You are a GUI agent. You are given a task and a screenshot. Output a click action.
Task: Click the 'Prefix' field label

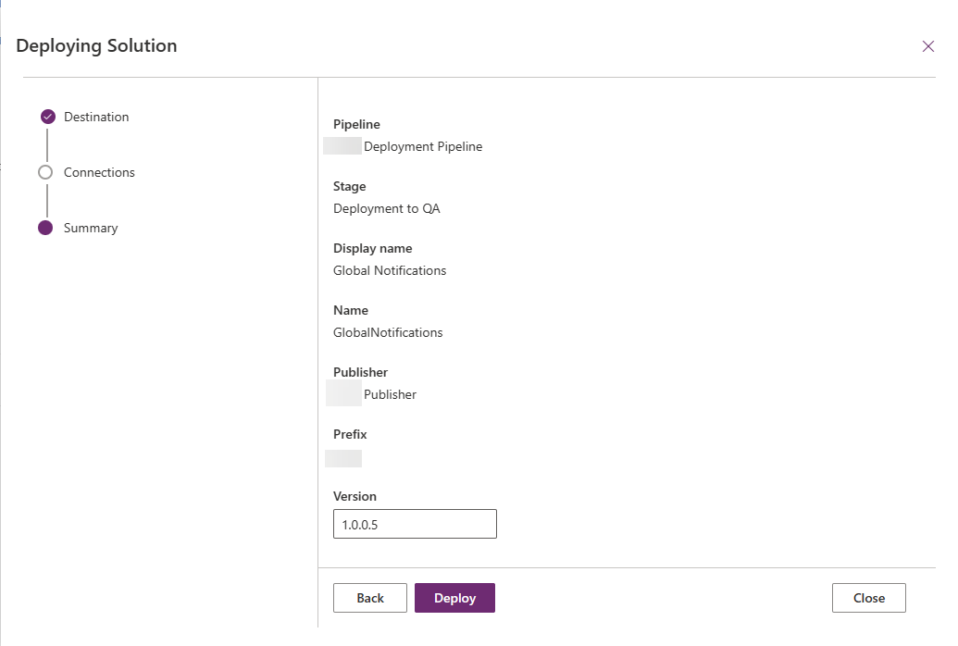click(x=350, y=434)
